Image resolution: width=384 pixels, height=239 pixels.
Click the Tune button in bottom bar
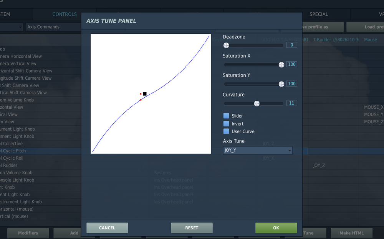(314, 233)
